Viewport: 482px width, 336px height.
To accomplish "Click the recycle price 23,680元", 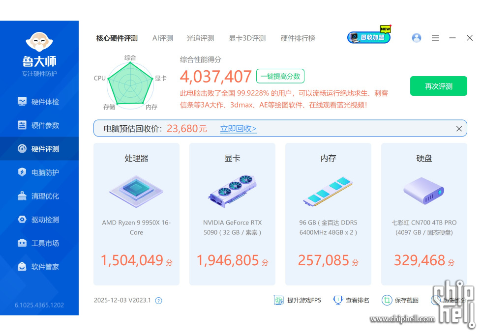I will (x=187, y=128).
